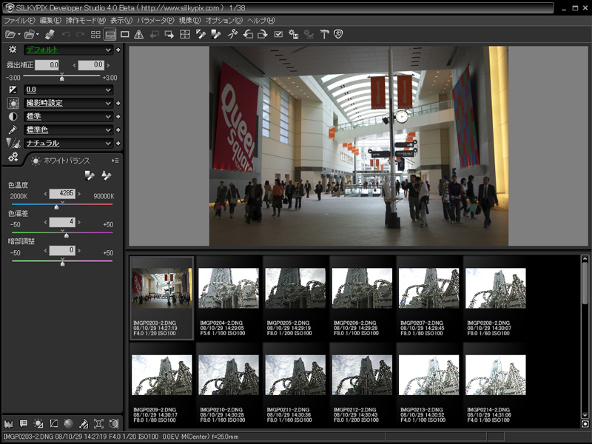Open the histogram icon in the bottom toolbar

(8, 423)
